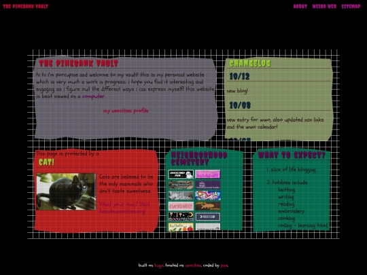
Task: Click the gray monochrome photo badge
Action: 181,196
